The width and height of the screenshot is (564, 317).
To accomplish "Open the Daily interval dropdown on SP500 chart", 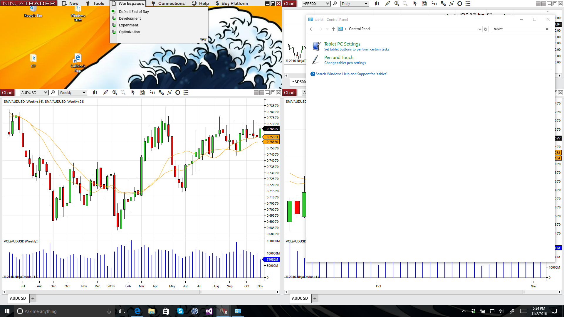I will [x=366, y=4].
